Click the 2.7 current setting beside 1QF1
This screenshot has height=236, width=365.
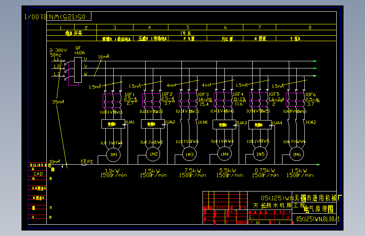point(130,103)
